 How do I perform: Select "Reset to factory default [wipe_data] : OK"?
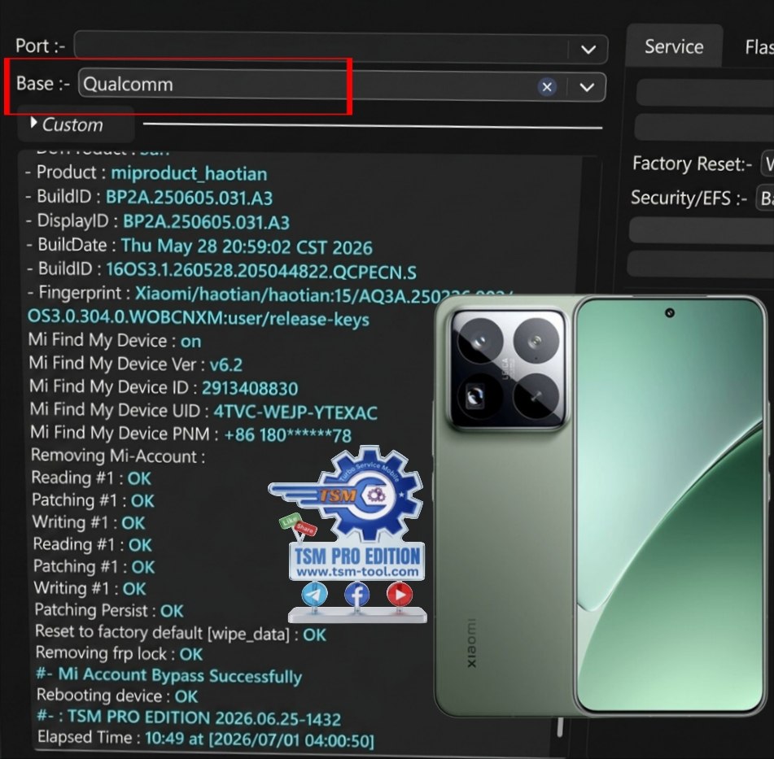(181, 633)
